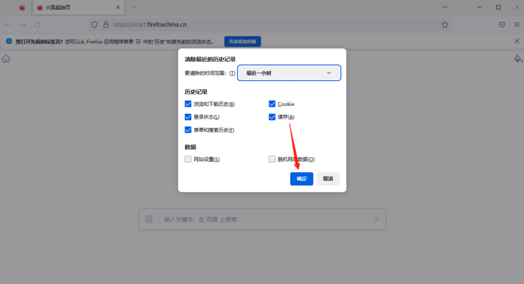Click the Baidu paw search engine icon
The width and height of the screenshot is (524, 284).
tap(149, 219)
